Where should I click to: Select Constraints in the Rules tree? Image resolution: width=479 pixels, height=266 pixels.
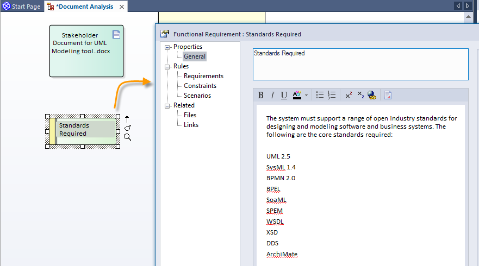[200, 86]
